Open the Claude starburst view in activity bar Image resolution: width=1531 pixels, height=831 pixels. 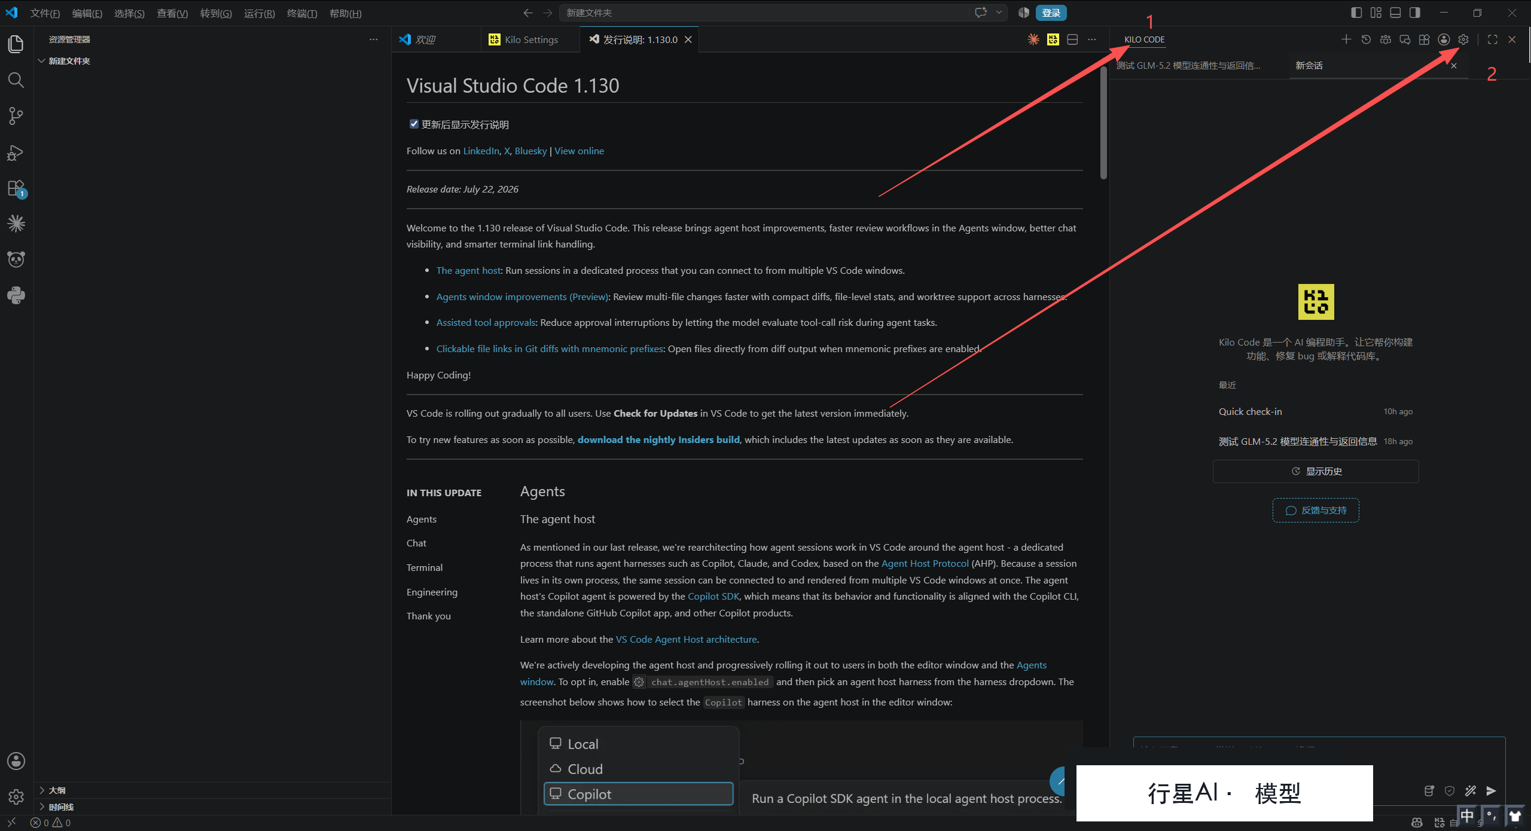pos(16,224)
